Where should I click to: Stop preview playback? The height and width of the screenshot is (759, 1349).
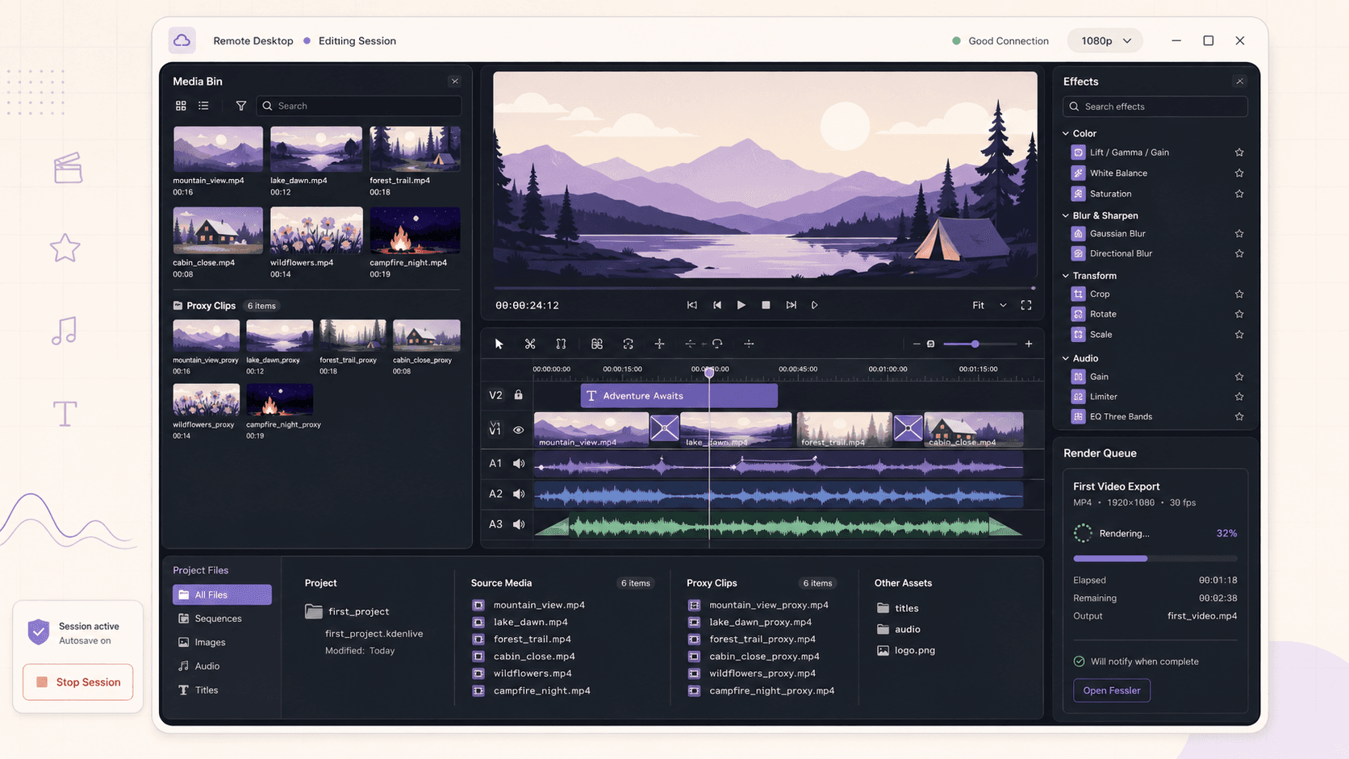click(766, 305)
